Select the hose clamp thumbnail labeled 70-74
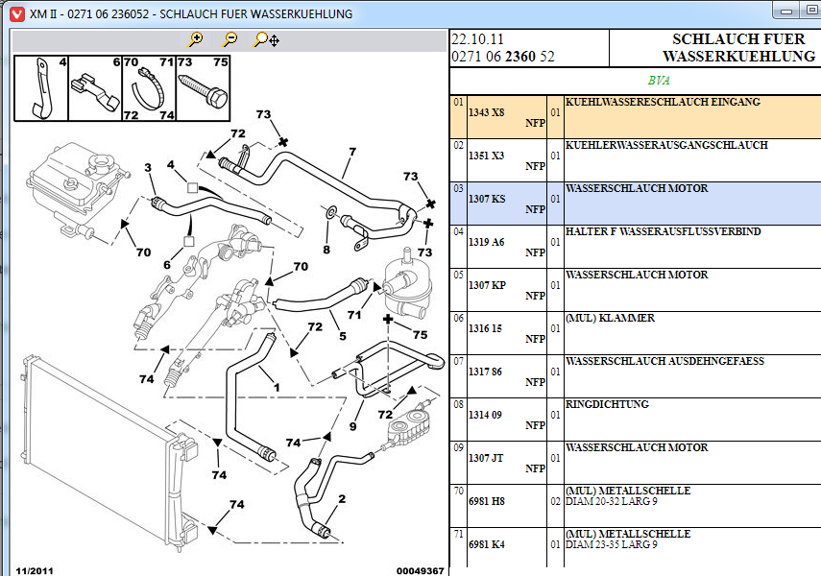The image size is (821, 576). tap(149, 88)
